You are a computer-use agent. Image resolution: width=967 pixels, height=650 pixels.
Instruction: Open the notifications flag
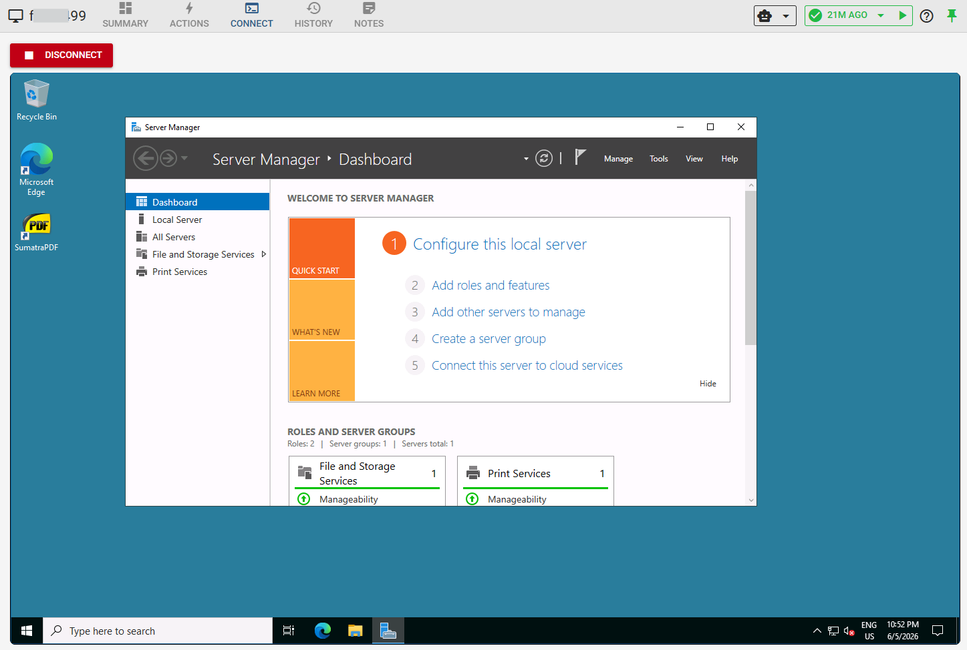(580, 157)
